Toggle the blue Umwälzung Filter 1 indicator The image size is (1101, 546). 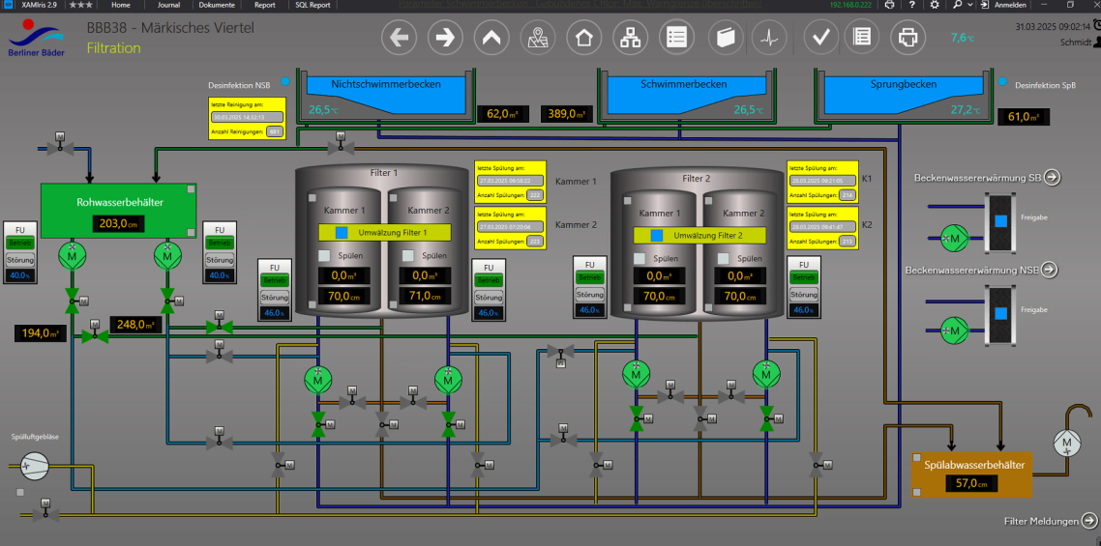pos(342,233)
